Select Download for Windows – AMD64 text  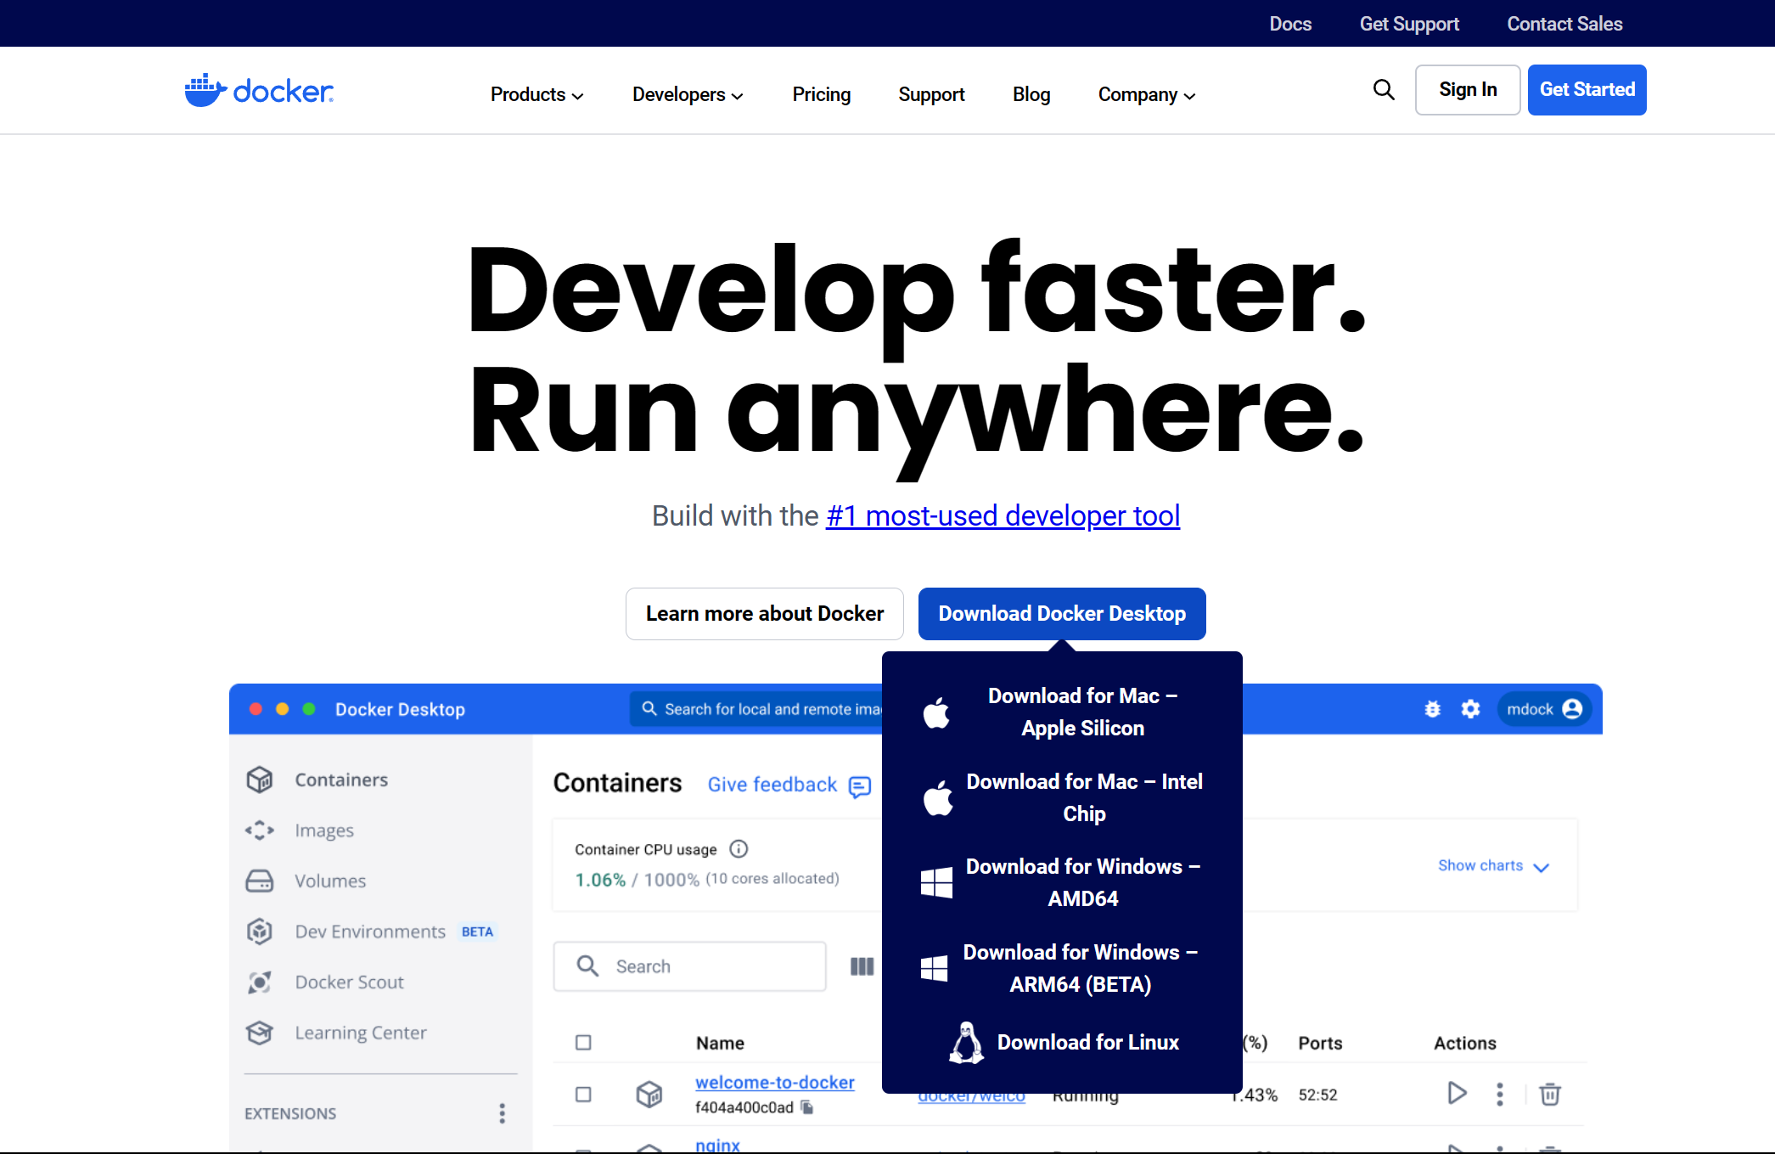point(1082,882)
